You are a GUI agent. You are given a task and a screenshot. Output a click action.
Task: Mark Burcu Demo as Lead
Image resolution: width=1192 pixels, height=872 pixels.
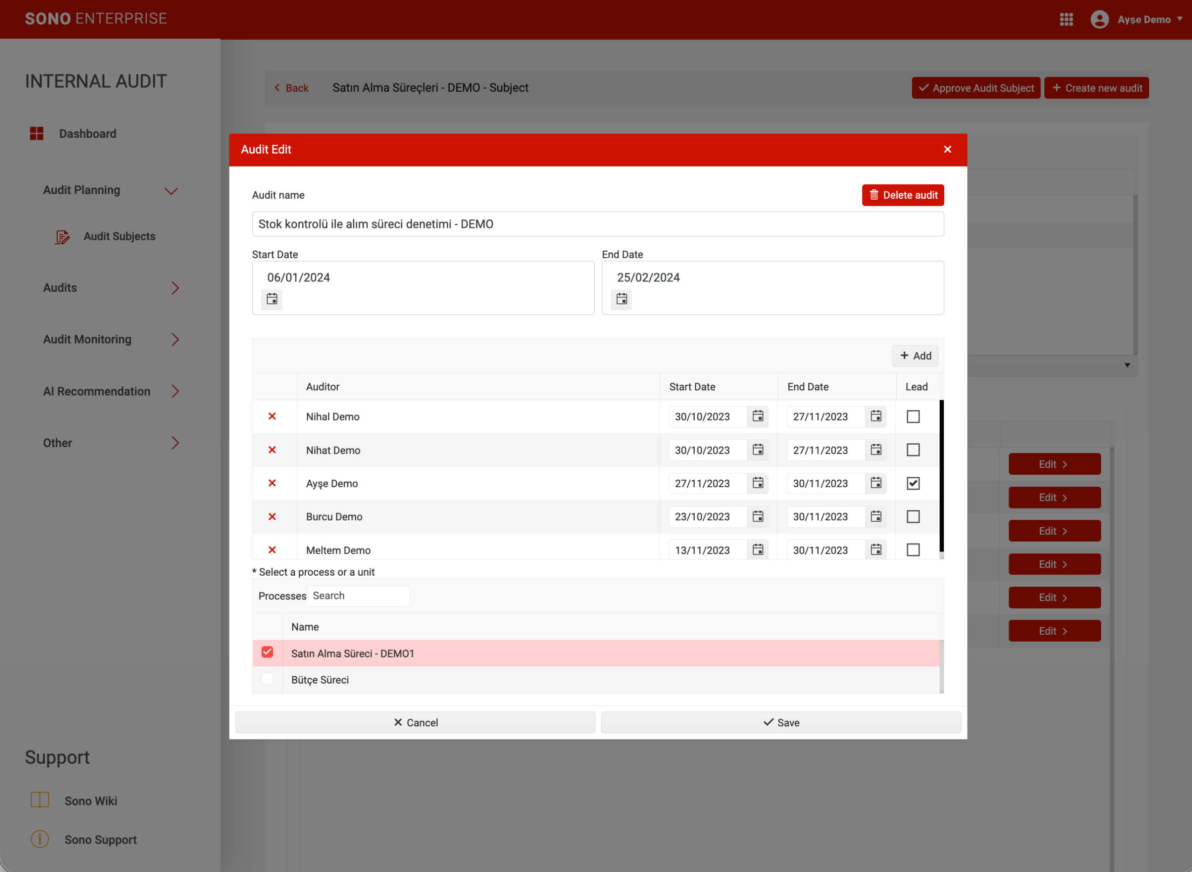(x=913, y=517)
